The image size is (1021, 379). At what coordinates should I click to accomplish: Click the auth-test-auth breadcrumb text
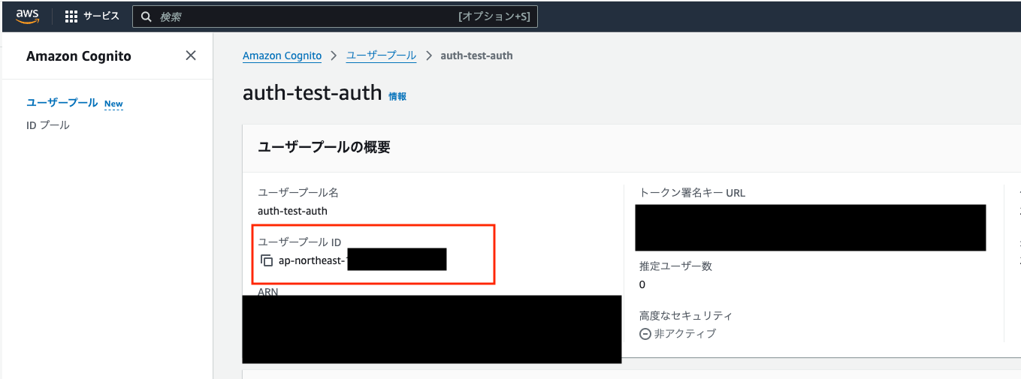coord(476,56)
